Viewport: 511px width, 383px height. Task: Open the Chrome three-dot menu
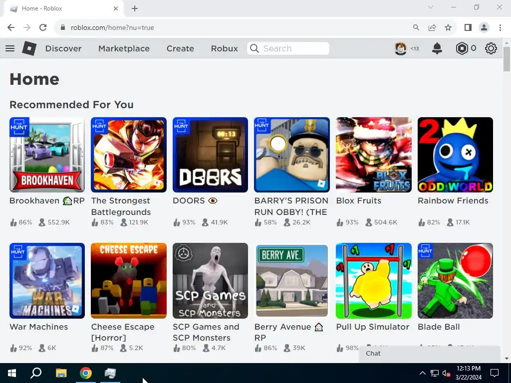pos(500,28)
